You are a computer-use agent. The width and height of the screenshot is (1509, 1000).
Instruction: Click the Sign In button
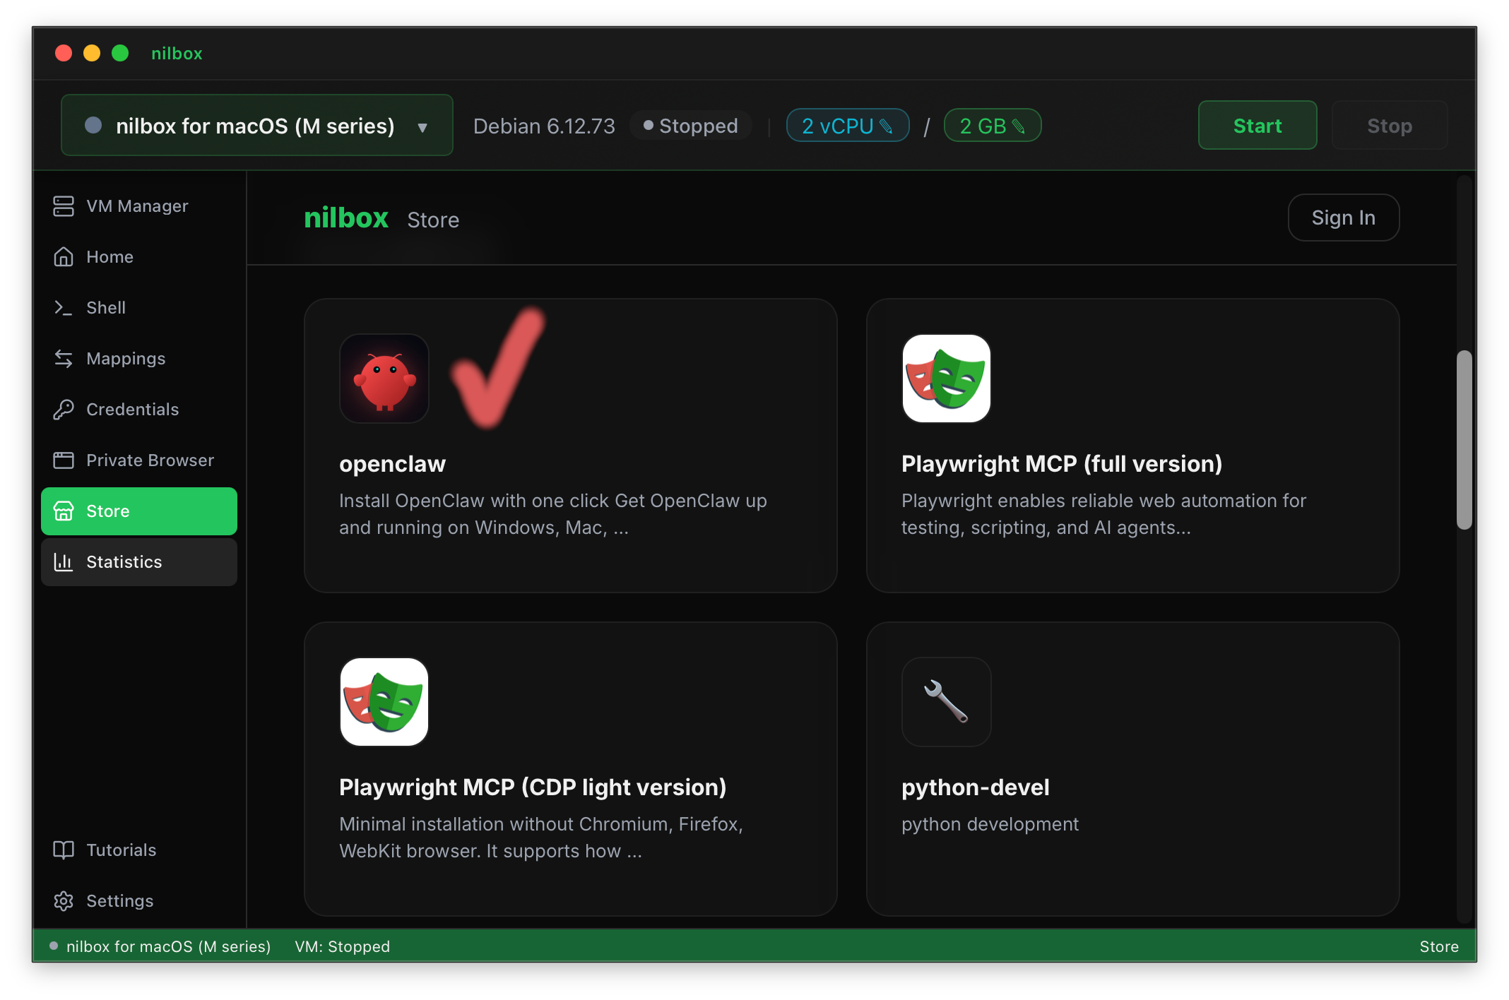(1343, 218)
